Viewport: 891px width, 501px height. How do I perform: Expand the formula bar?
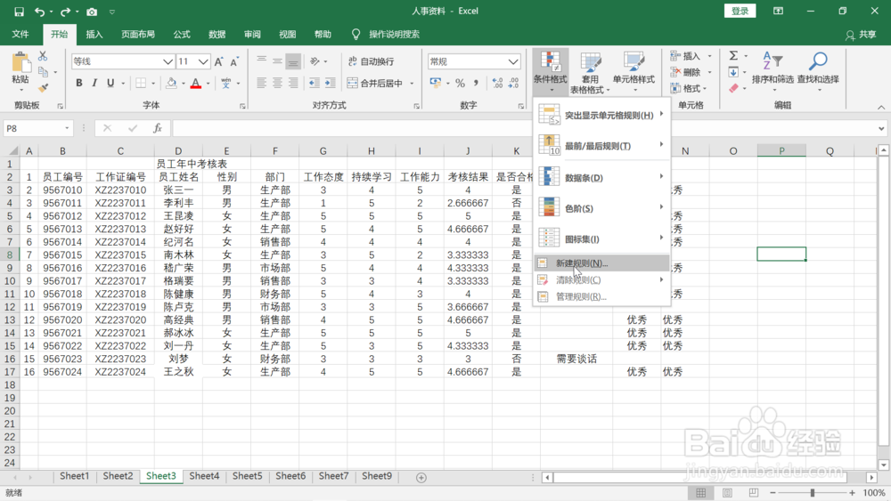click(x=881, y=128)
